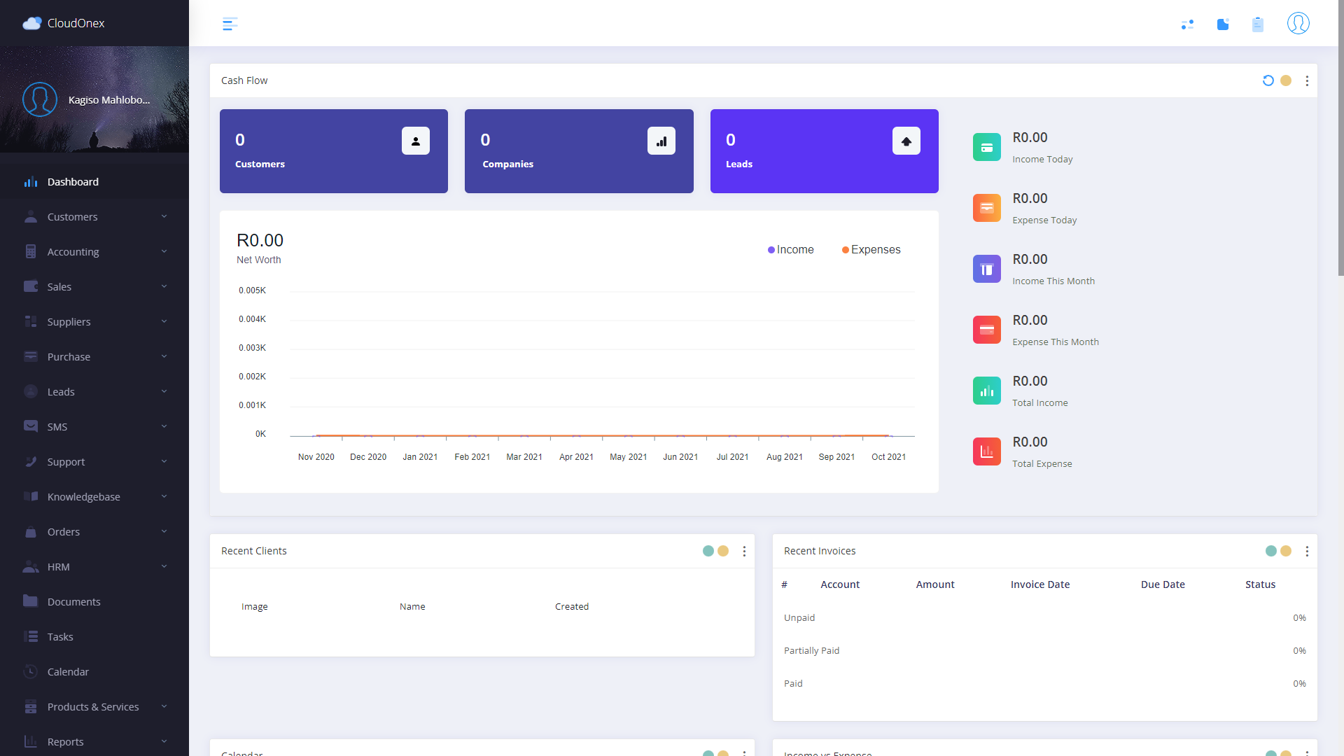Click the Income Today green icon
This screenshot has width=1344, height=756.
point(987,147)
